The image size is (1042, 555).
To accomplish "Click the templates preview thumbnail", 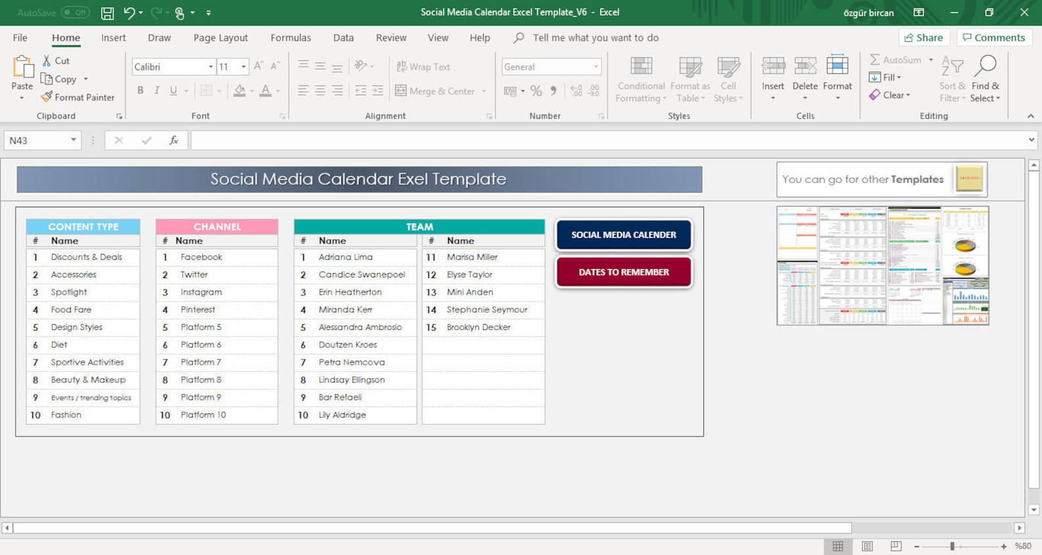I will pos(883,266).
